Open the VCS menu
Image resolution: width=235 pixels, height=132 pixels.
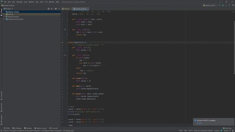[x=46, y=2]
